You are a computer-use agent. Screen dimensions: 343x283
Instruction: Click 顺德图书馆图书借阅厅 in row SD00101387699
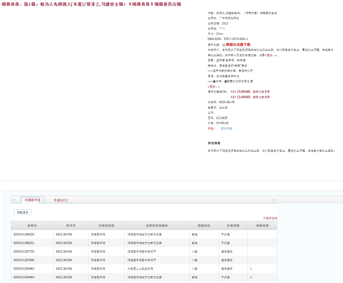point(142,260)
